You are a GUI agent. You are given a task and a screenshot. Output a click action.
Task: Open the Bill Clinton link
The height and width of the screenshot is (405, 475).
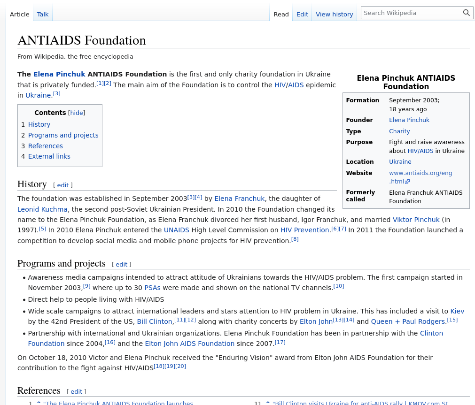pos(155,321)
